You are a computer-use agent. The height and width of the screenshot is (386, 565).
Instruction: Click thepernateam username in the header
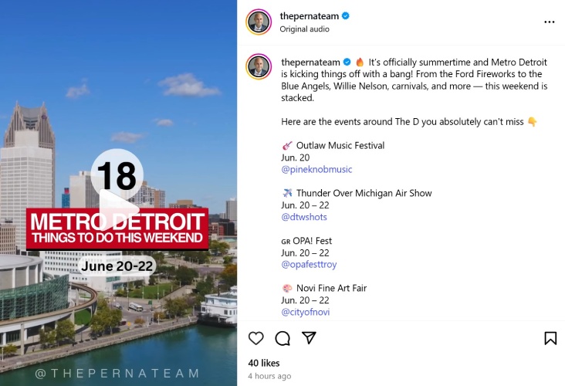(x=310, y=16)
